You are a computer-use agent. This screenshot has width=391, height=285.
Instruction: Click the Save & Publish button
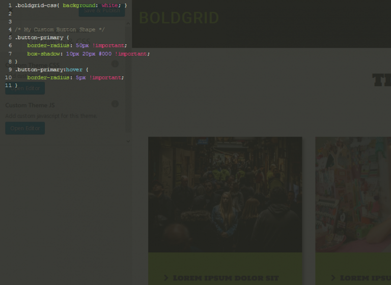click(101, 10)
